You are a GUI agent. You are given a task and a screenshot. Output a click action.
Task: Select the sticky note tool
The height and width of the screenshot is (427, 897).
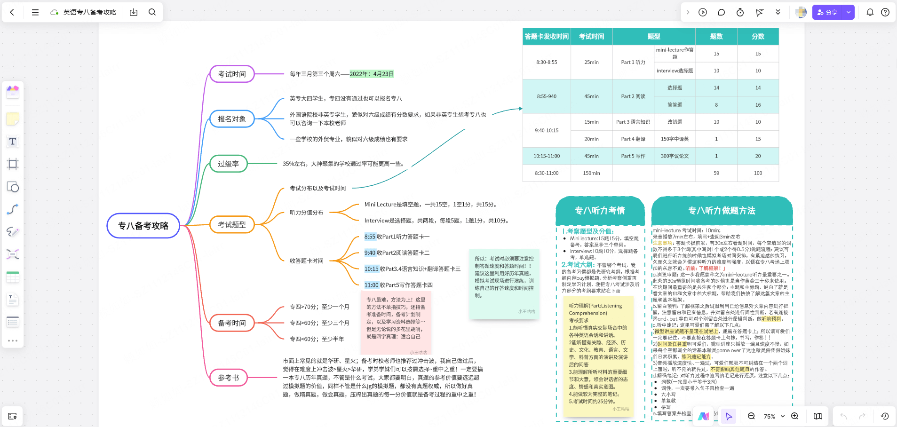(13, 119)
